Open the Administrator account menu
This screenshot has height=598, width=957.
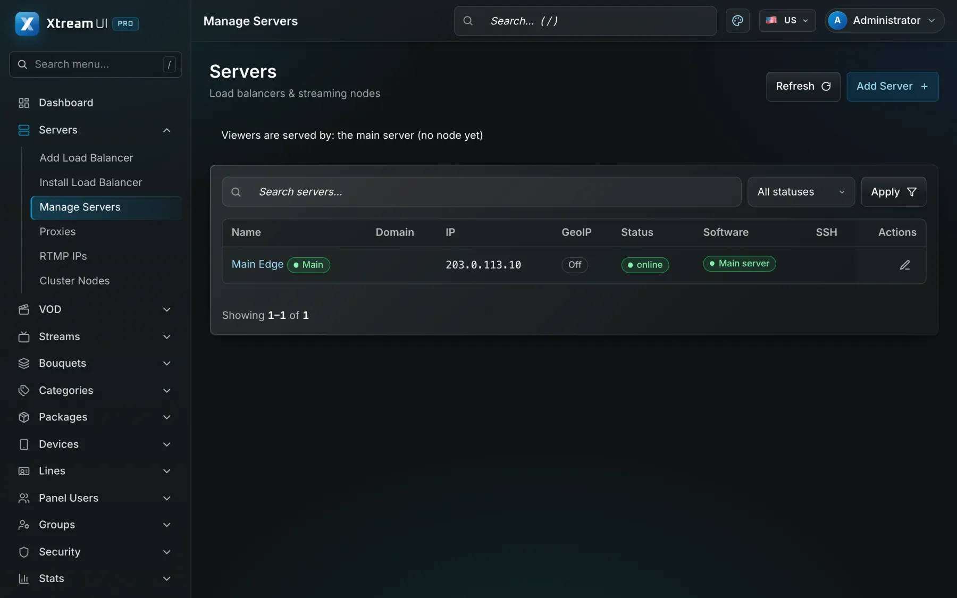884,21
